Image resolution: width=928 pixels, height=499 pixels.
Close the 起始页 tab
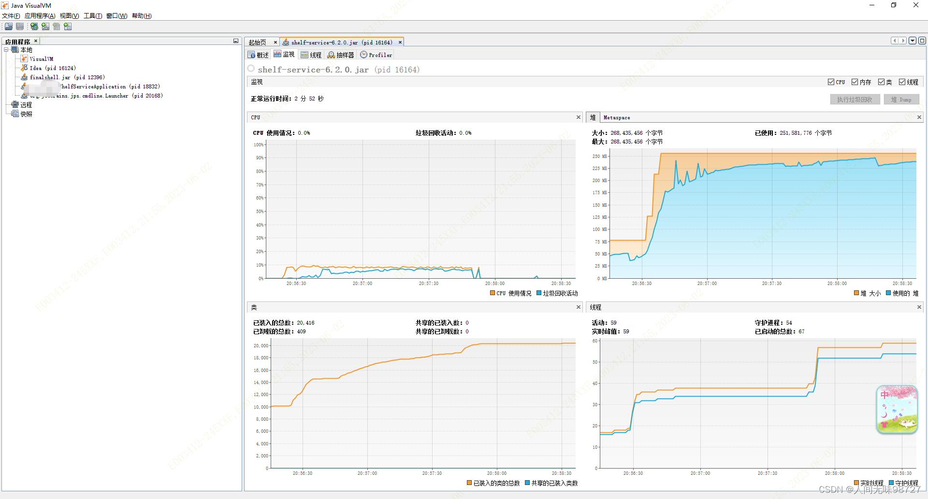pos(275,43)
